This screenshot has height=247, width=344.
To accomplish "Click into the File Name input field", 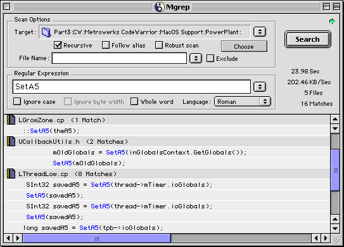I will click(x=119, y=58).
